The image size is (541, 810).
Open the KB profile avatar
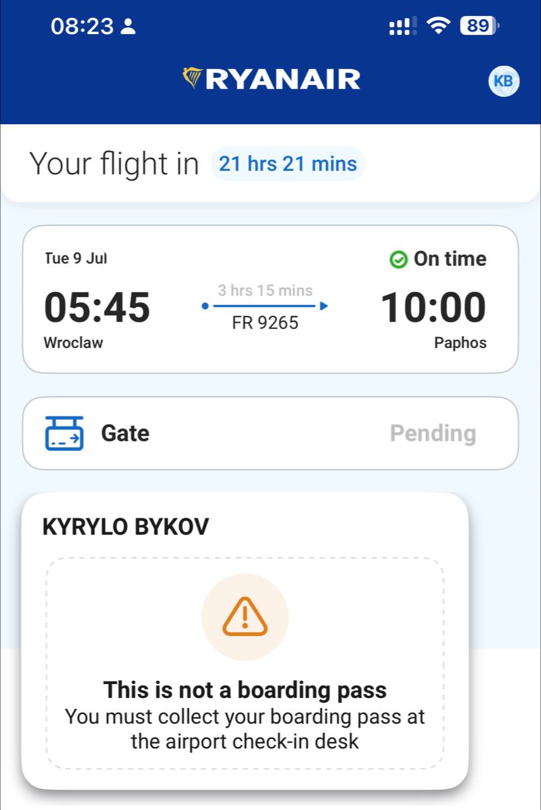pos(504,81)
